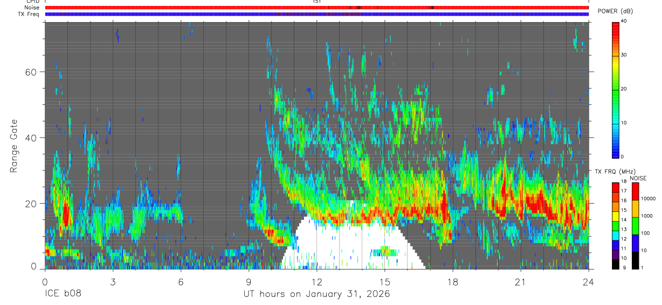
Task: Click the rainbow POWER colorbar
Action: [x=616, y=89]
